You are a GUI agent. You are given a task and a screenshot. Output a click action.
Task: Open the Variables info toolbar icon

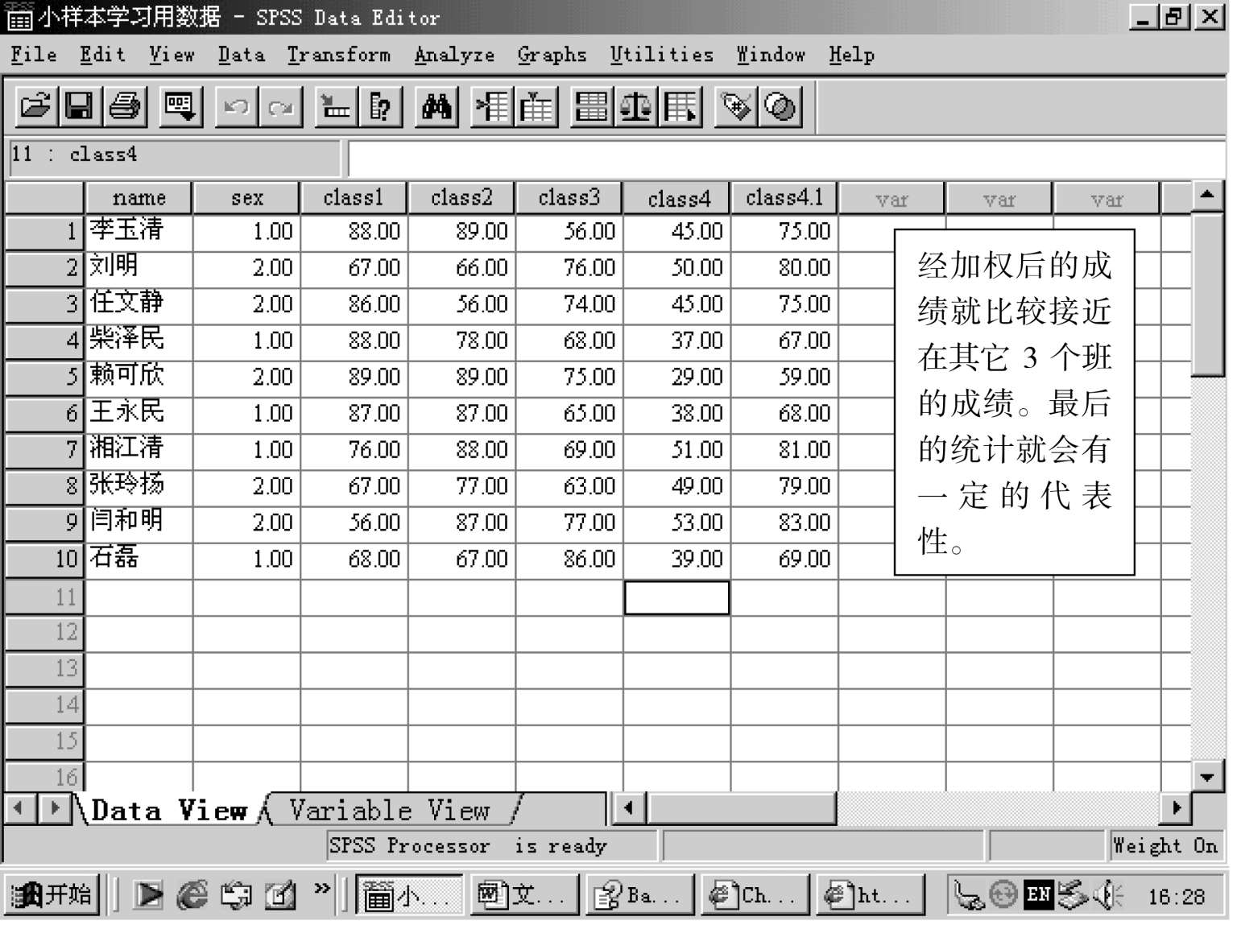point(380,107)
